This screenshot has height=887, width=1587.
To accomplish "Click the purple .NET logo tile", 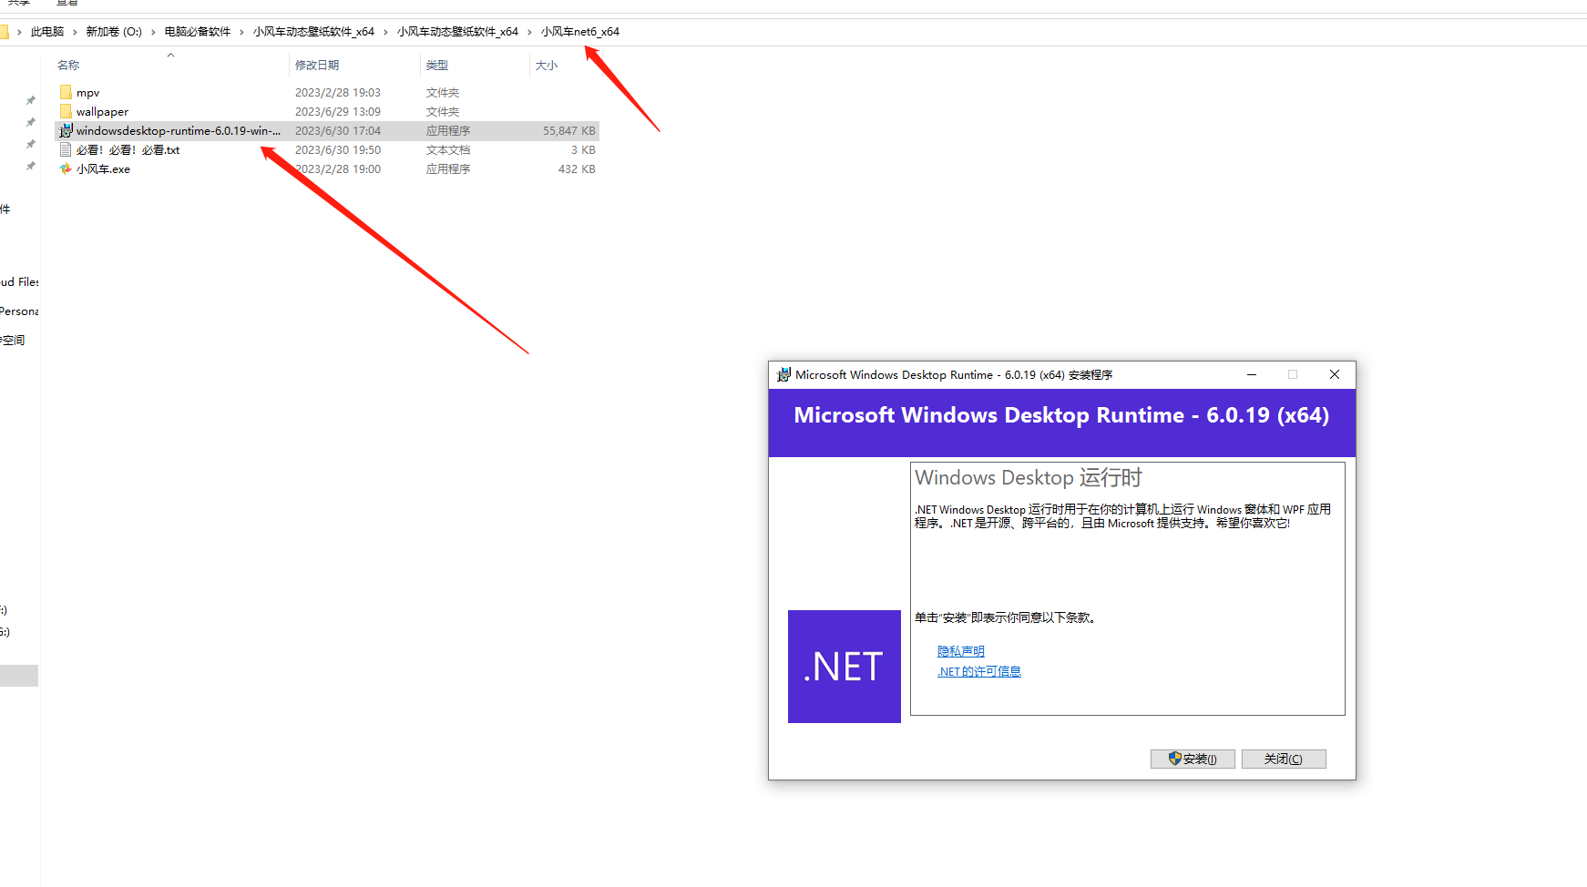I will [x=844, y=667].
